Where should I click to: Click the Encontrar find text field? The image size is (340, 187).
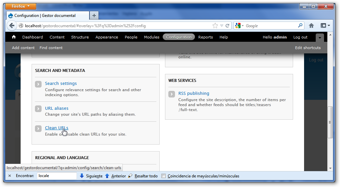(57, 176)
